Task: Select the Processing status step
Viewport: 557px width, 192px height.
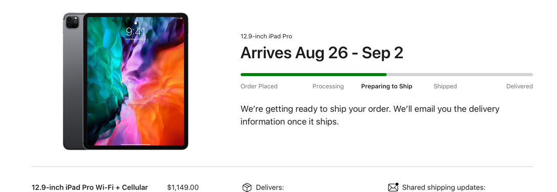Action: [328, 86]
